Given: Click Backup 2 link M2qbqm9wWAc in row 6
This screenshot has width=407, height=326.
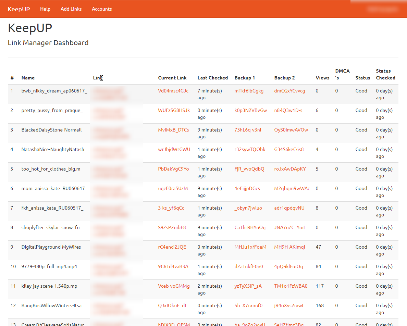Looking at the screenshot, I should pos(292,188).
